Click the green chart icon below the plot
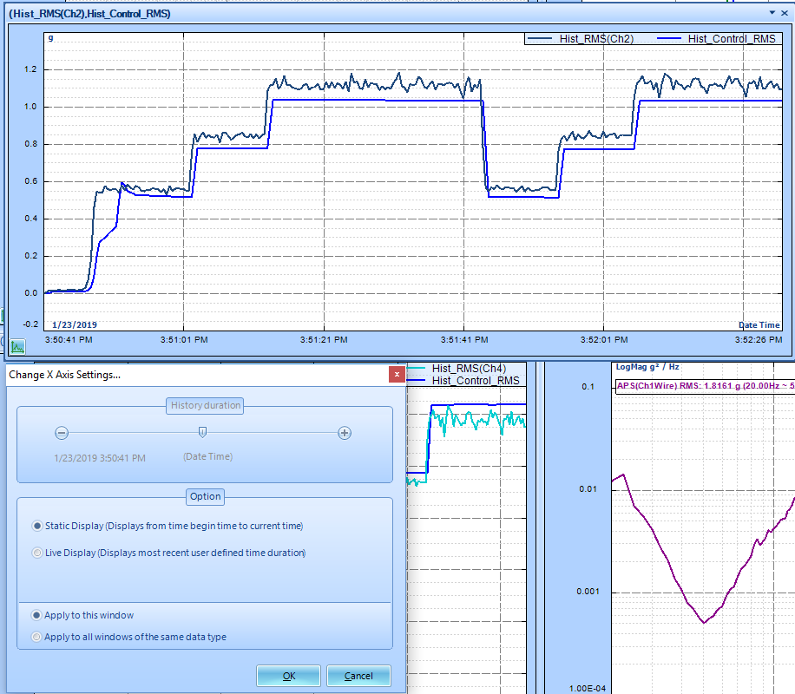The height and width of the screenshot is (694, 795). [x=17, y=347]
